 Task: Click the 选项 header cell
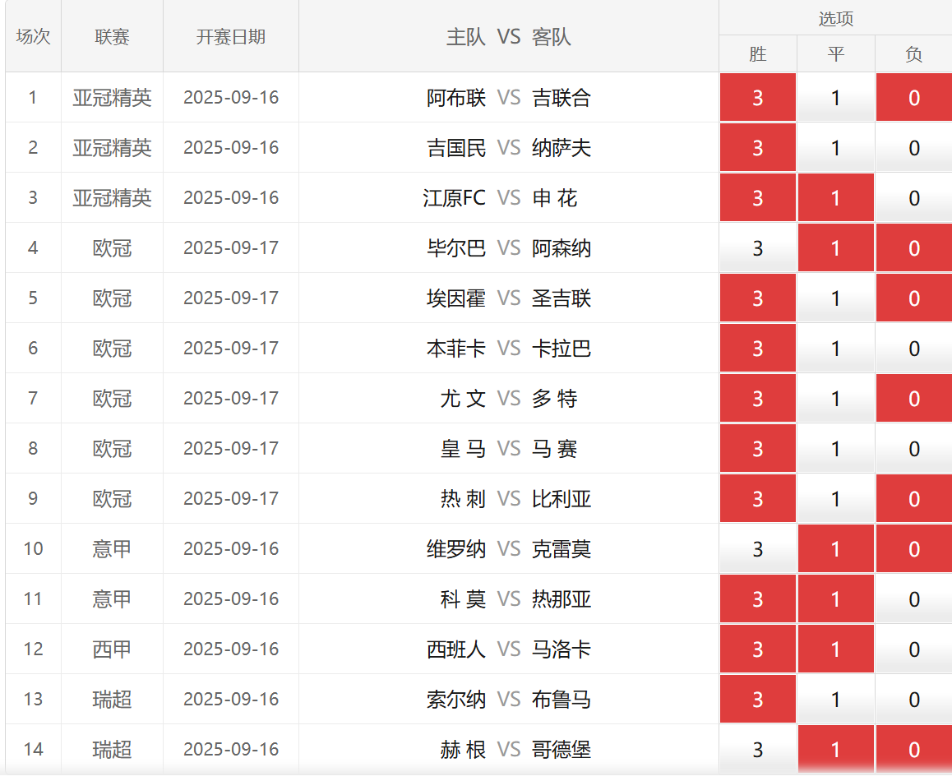[835, 18]
